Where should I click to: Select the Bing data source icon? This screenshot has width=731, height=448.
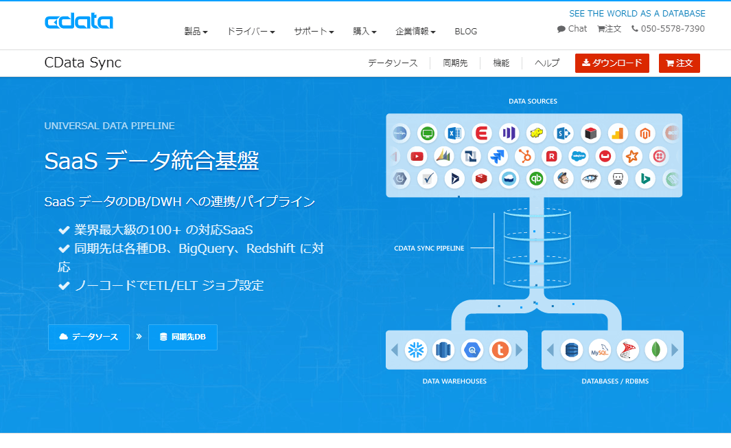(x=645, y=179)
